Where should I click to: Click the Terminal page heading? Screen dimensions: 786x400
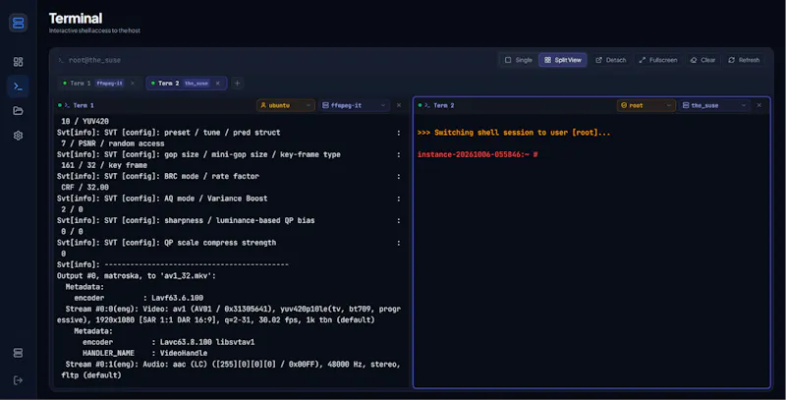(76, 19)
